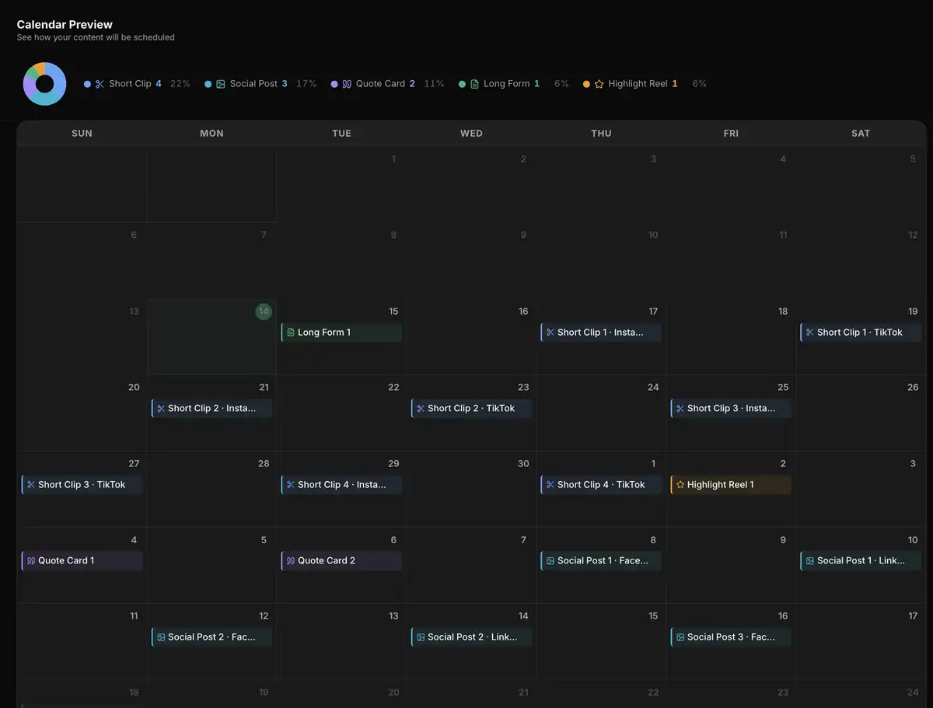Open the Long Form 1 event label
The width and height of the screenshot is (933, 708).
coord(324,333)
